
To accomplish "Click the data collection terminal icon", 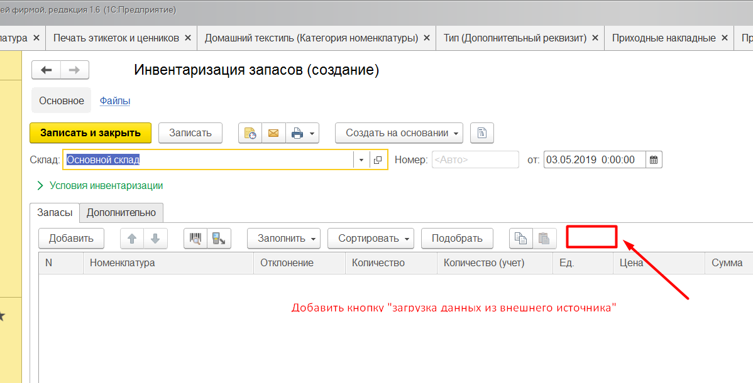I will [x=219, y=239].
